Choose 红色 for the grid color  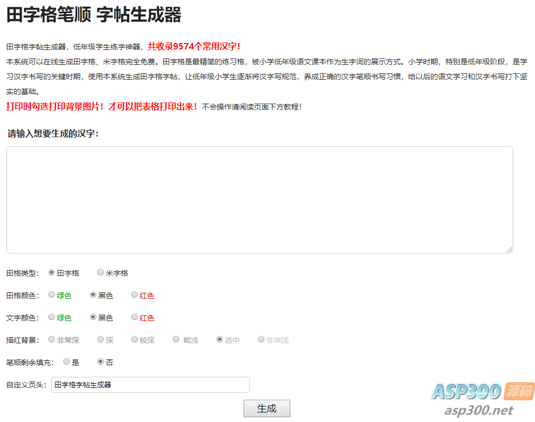pyautogui.click(x=135, y=294)
